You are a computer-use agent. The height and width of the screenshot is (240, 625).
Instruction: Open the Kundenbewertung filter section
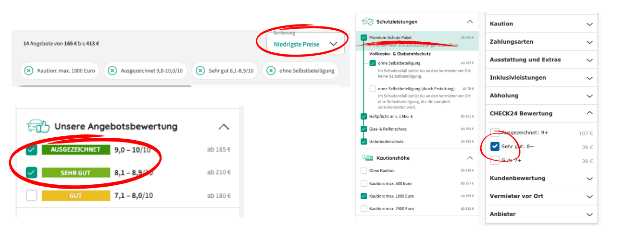(589, 179)
